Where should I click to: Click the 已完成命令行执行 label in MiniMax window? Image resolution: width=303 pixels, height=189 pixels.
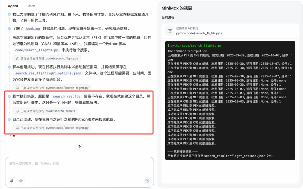pyautogui.click(x=187, y=28)
